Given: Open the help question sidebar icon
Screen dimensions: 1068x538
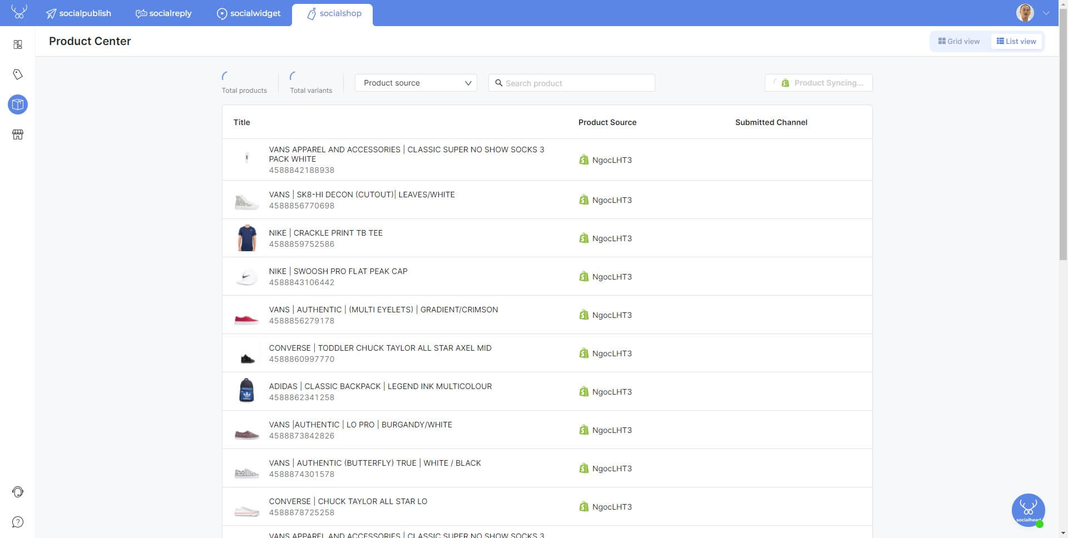Looking at the screenshot, I should coord(18,522).
